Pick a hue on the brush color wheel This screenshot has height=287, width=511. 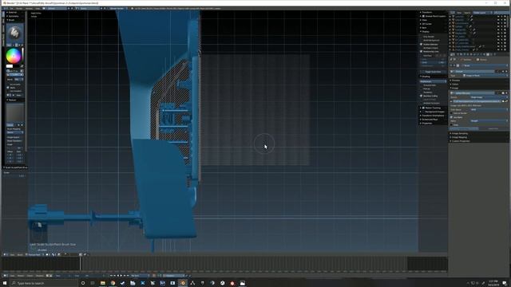pyautogui.click(x=14, y=56)
